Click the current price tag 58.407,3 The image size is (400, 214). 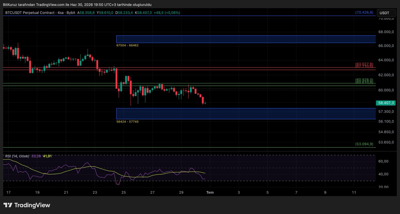click(x=385, y=103)
